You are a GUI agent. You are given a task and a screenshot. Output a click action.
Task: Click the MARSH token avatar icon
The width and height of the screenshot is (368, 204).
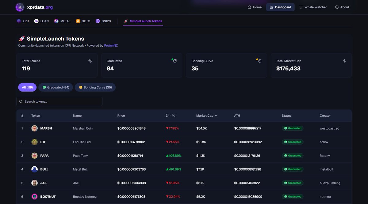[35, 128]
